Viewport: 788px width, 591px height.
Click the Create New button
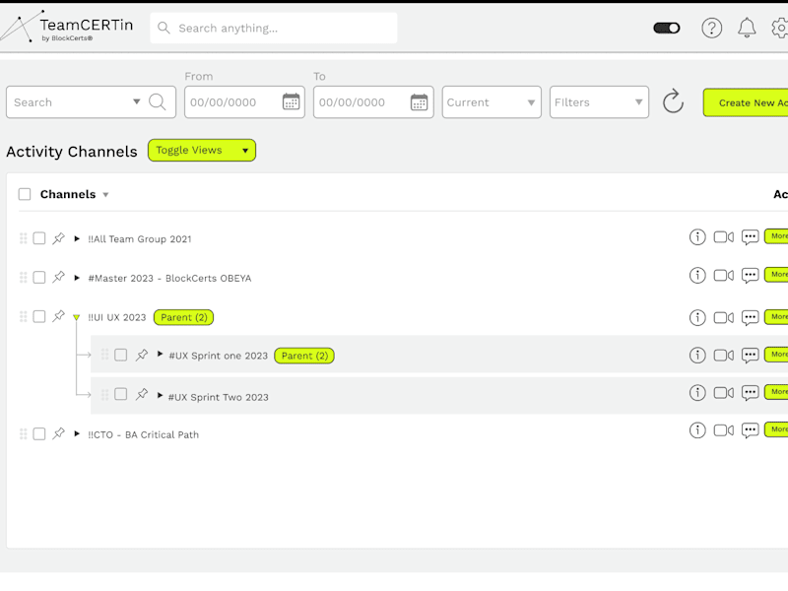click(x=746, y=102)
